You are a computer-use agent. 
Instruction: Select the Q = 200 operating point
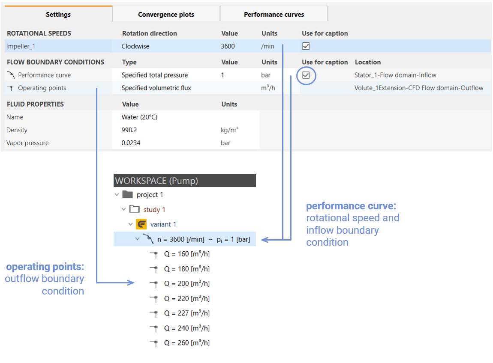point(187,283)
